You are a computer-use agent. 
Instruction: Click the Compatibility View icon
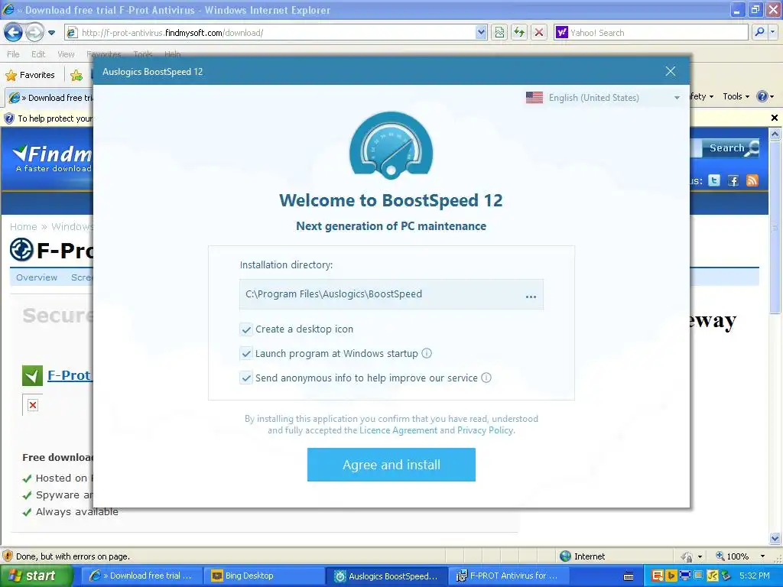click(x=499, y=32)
